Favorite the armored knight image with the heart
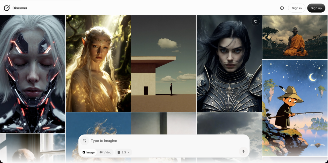Viewport: 328px width, 163px height. tap(256, 21)
